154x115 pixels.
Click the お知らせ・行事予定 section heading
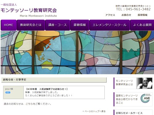54,80
